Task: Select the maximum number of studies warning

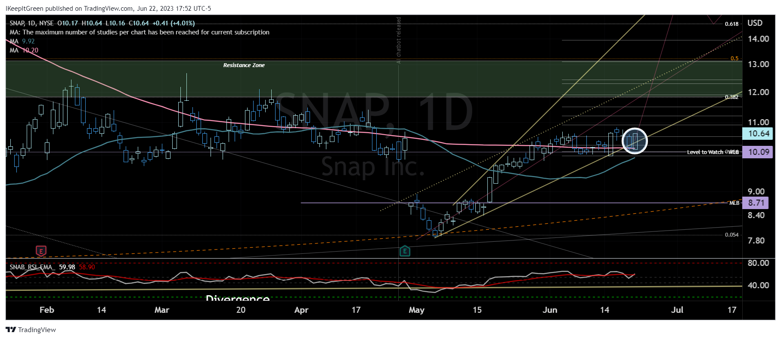Action: click(x=139, y=32)
